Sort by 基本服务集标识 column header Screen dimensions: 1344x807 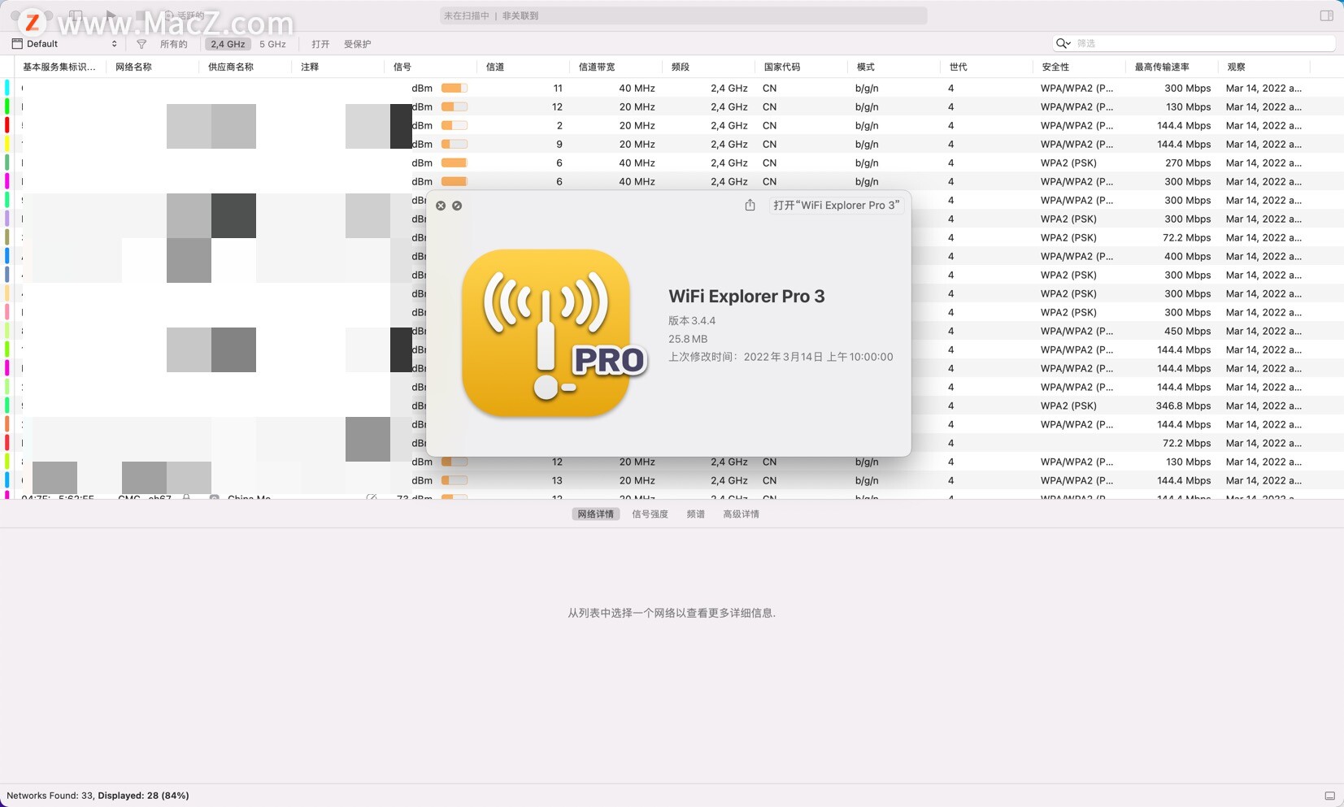[x=59, y=67]
